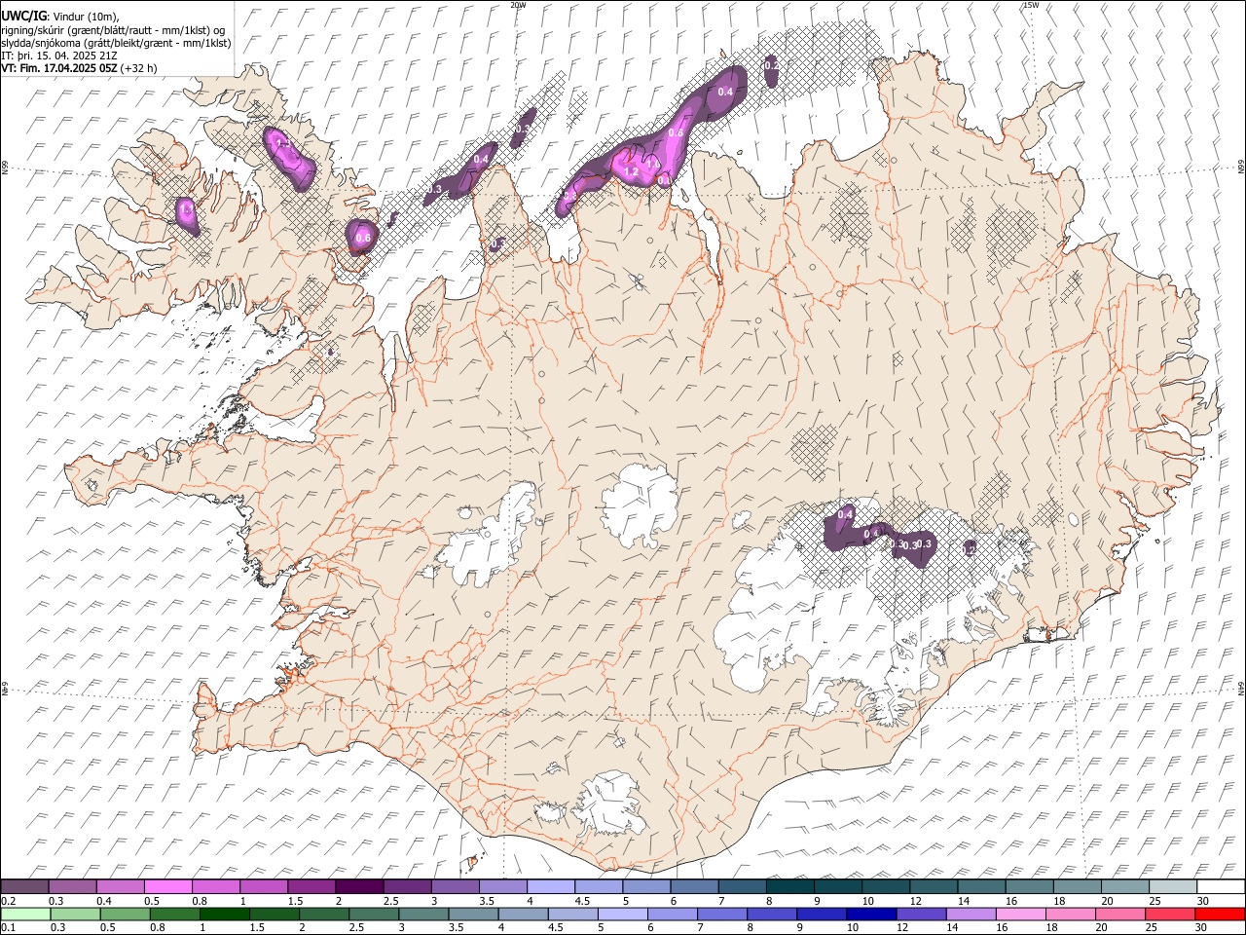Click the '0.6' value in the Westfjords blob

click(363, 238)
